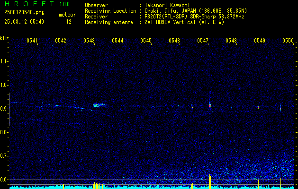The height and width of the screenshot is (189, 298).
Task: Select the 0.7 kHz axis label
Action: pyautogui.click(x=4, y=156)
